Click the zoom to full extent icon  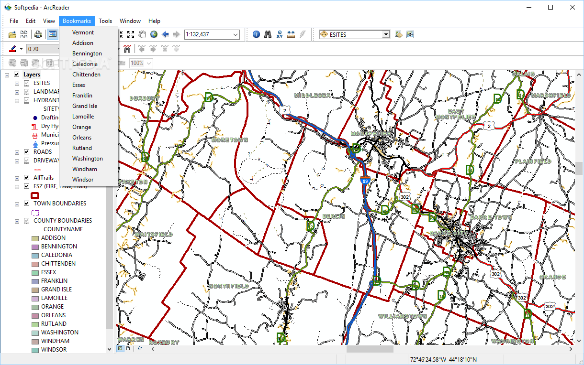131,34
